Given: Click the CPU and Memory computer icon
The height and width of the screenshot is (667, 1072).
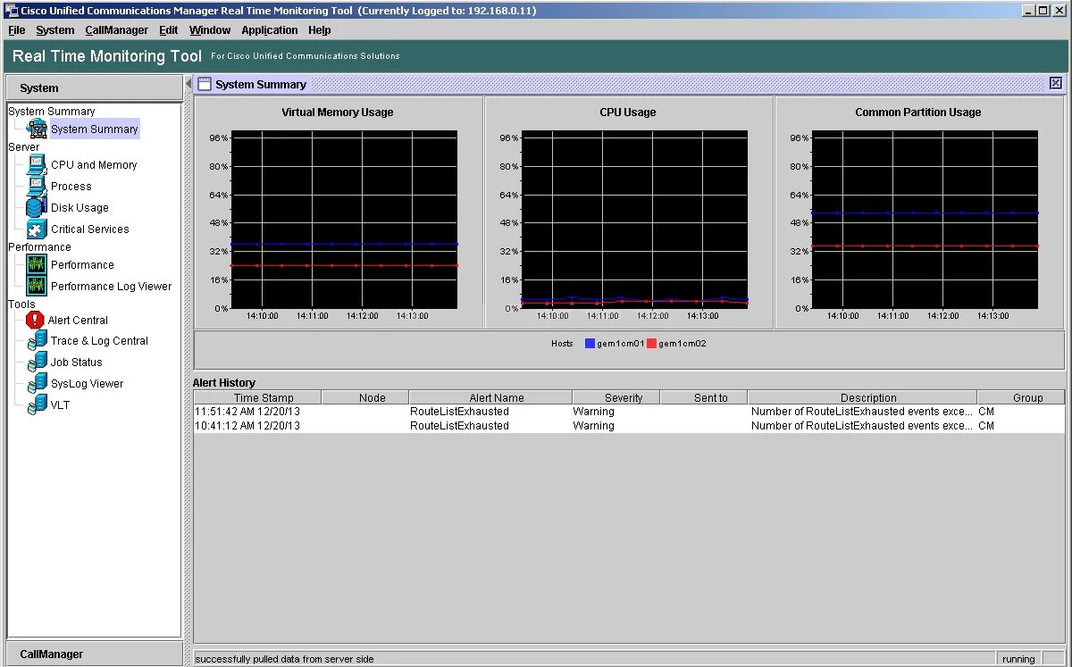Looking at the screenshot, I should click(x=37, y=165).
